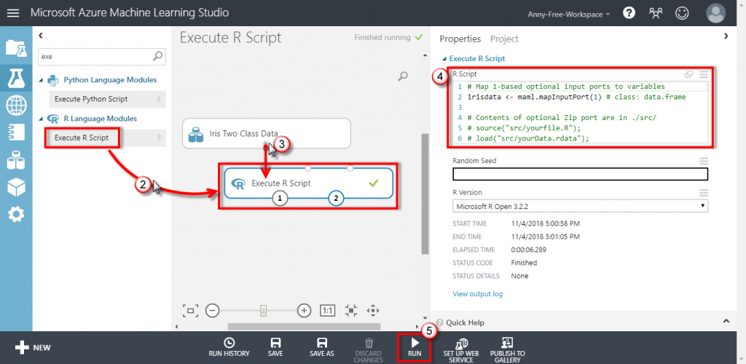The height and width of the screenshot is (364, 746).
Task: Select the Experiments flask sidebar icon
Action: [x=16, y=77]
